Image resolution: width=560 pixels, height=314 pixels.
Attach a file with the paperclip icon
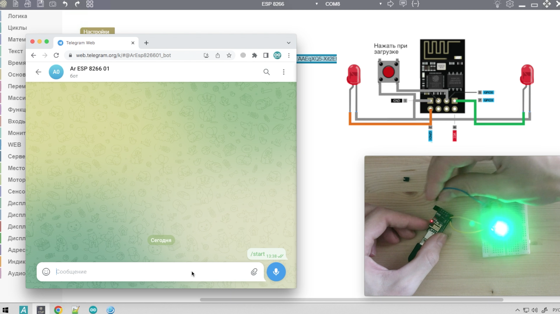(x=254, y=272)
